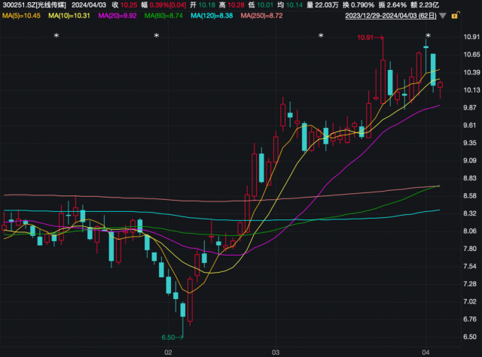Click the 6.50 price axis label

tap(471, 337)
